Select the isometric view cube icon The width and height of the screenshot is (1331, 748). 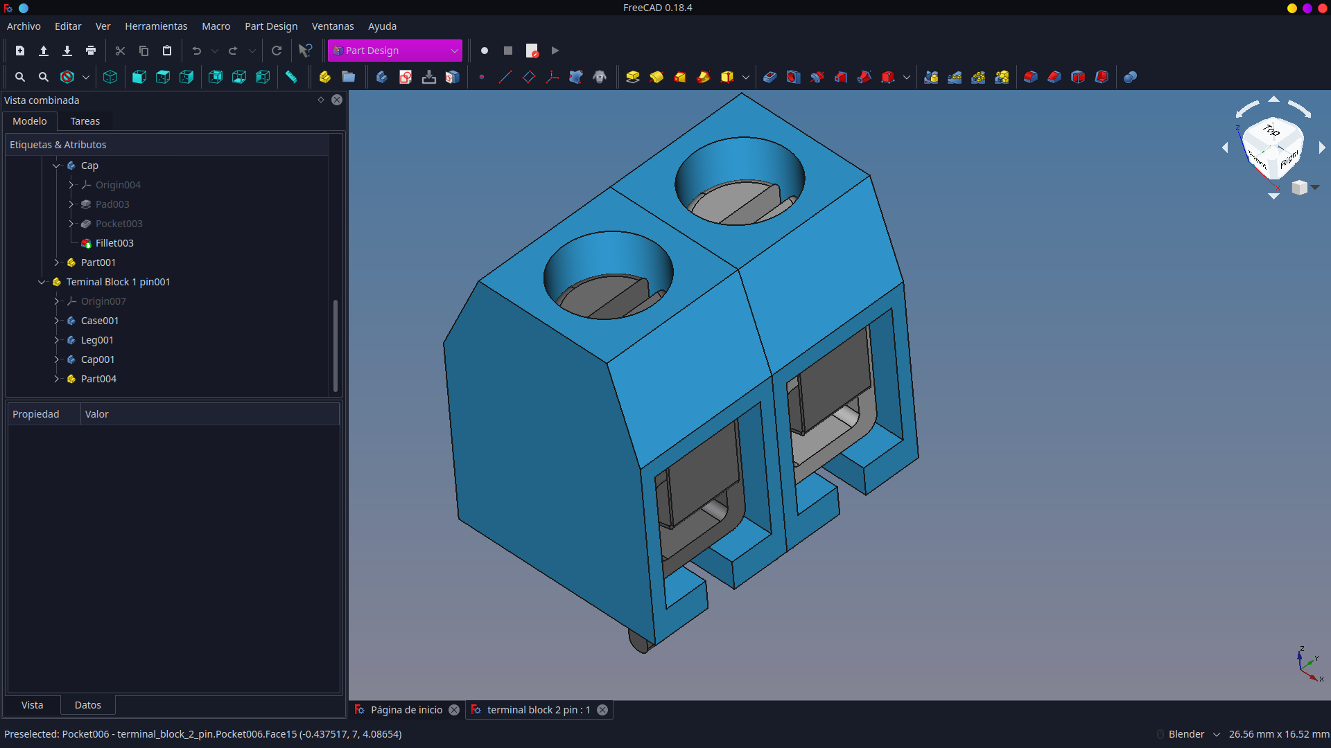click(110, 77)
